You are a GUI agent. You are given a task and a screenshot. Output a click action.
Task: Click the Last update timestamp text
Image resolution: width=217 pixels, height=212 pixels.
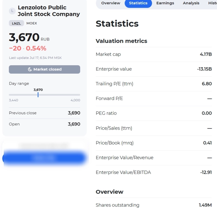[35, 58]
